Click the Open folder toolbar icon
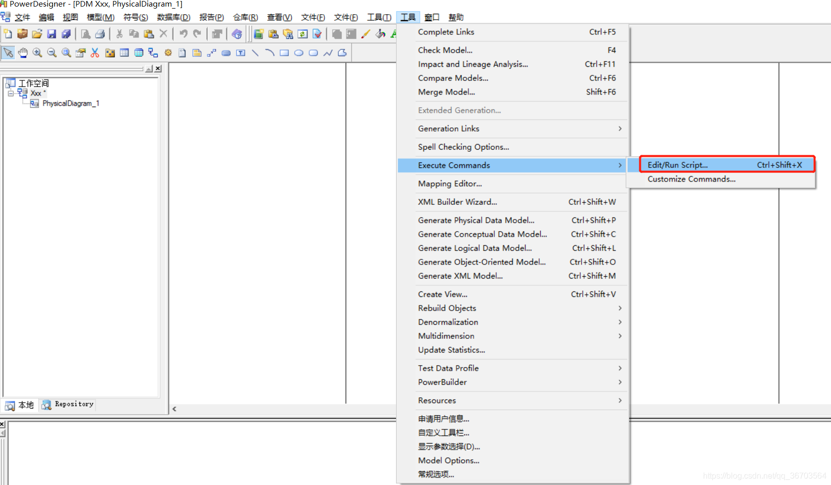 coord(37,34)
